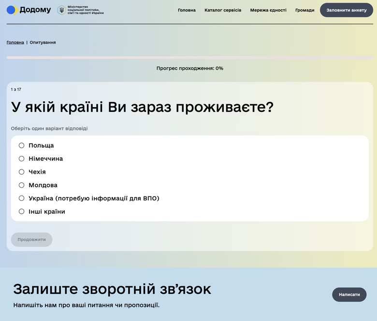This screenshot has width=377, height=321.
Task: Select the Польща radio option
Action: pyautogui.click(x=22, y=145)
